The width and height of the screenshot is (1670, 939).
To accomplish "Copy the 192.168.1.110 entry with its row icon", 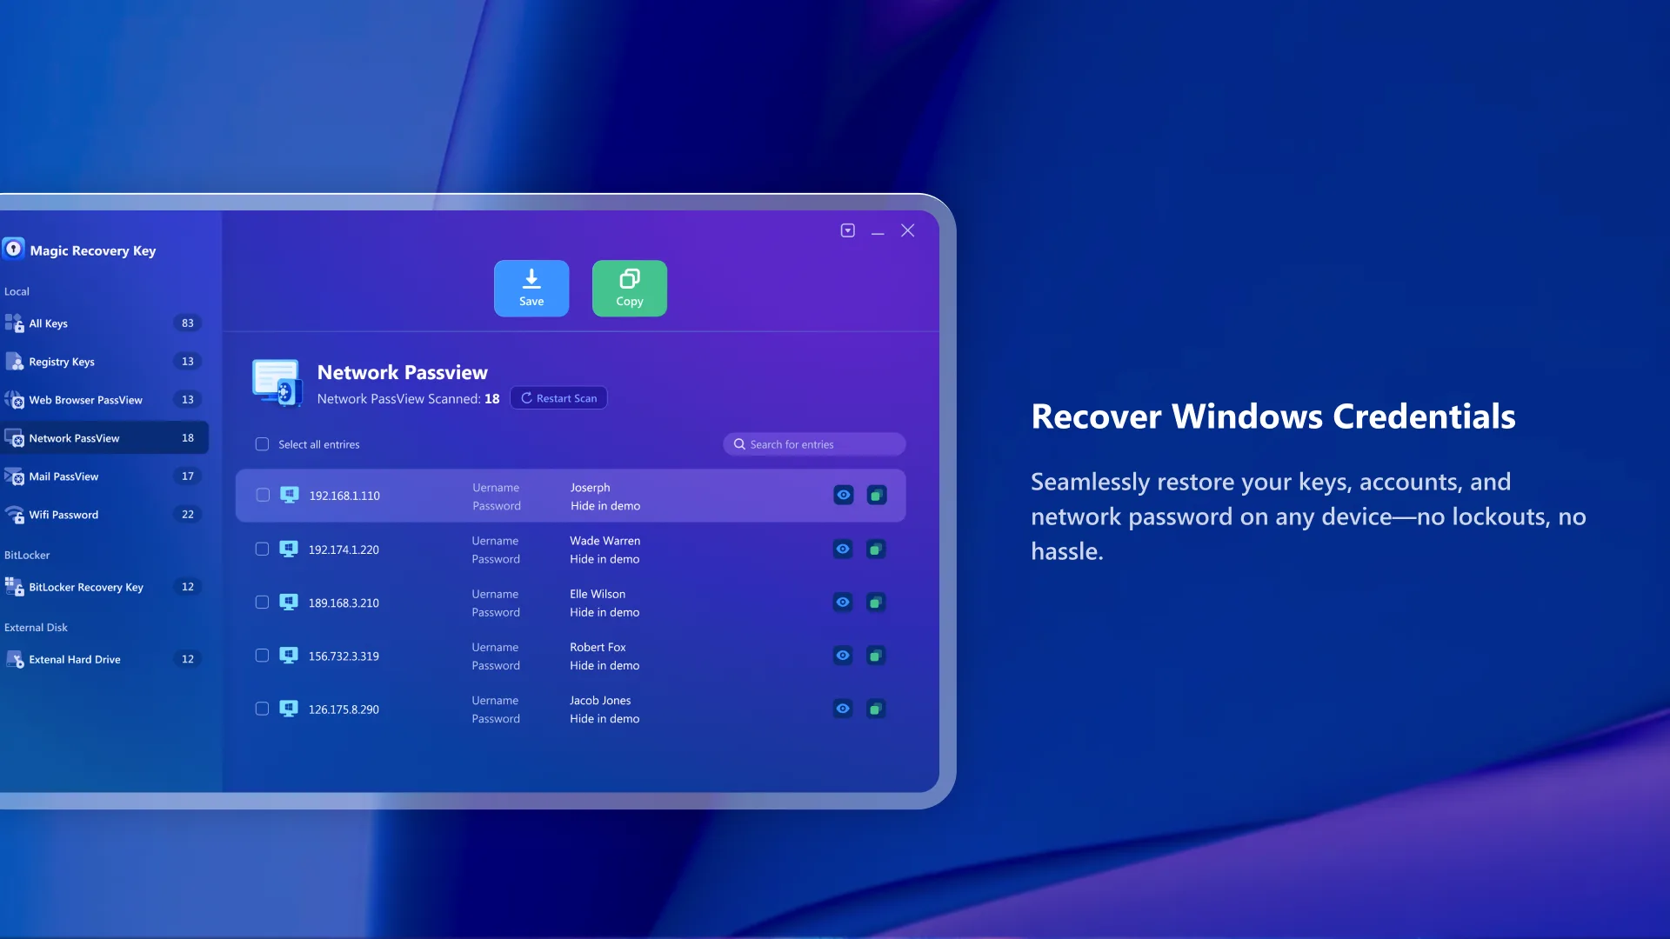I will click(x=877, y=496).
